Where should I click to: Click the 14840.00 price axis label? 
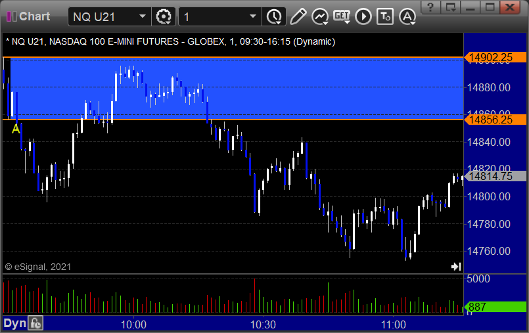[488, 143]
